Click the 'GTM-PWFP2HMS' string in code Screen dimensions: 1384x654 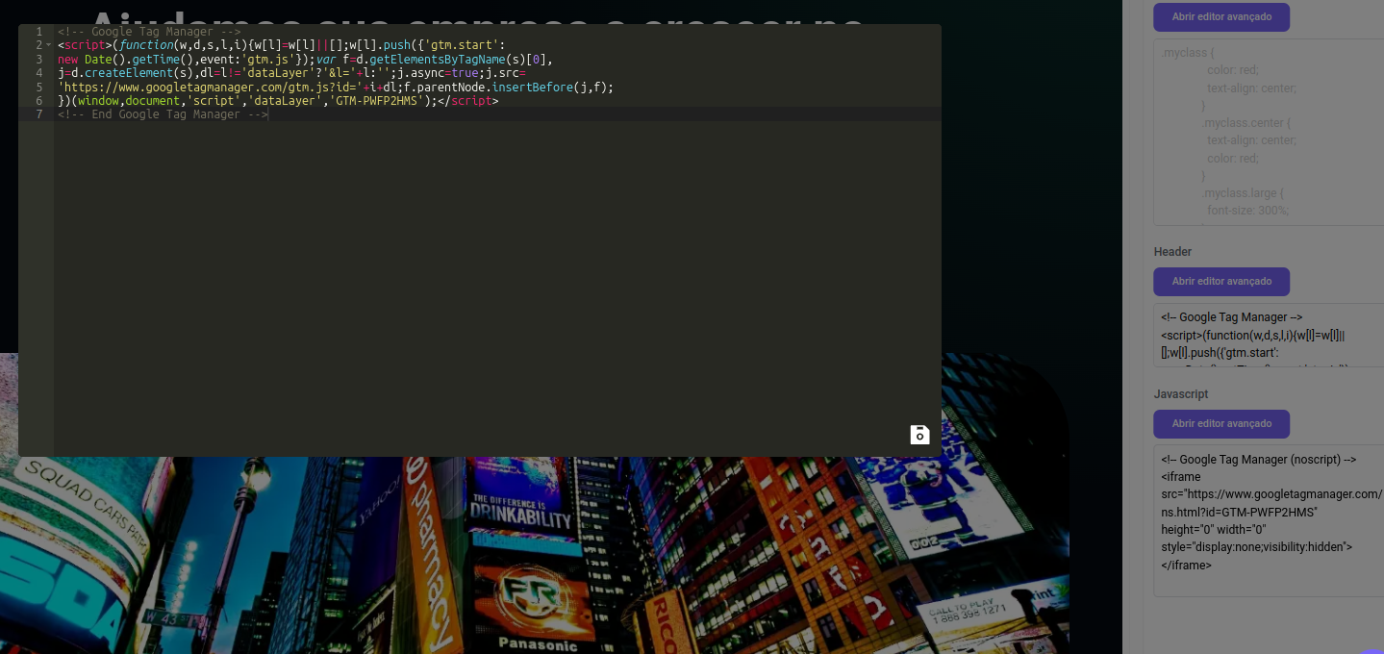(374, 101)
